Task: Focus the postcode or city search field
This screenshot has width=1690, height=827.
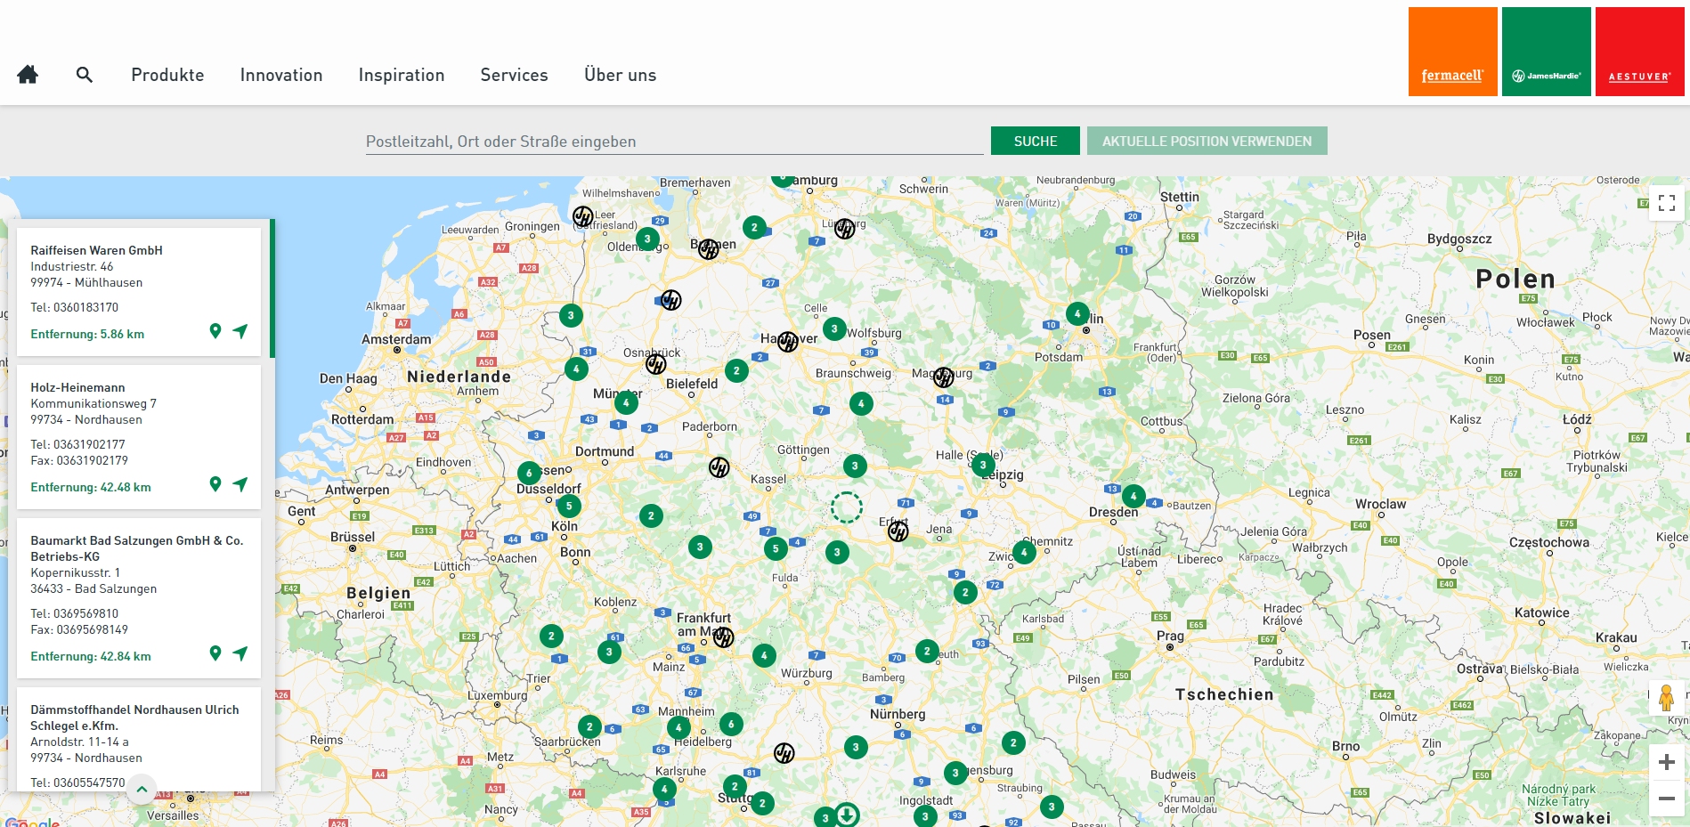Action: coord(674,142)
